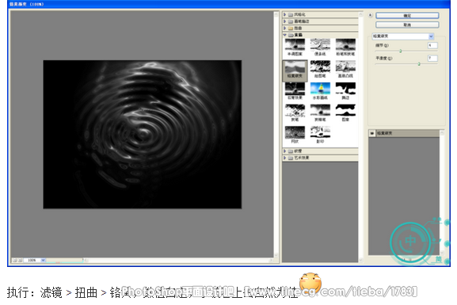The image size is (457, 305).
Task: Expand the Artistic (艺术效果) filter folder
Action: pyautogui.click(x=285, y=158)
